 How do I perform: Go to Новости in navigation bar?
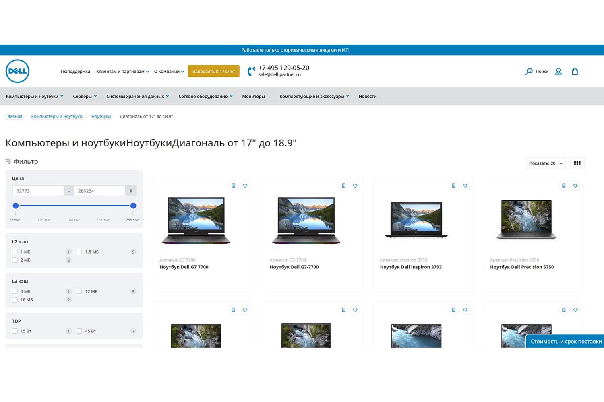[x=367, y=96]
